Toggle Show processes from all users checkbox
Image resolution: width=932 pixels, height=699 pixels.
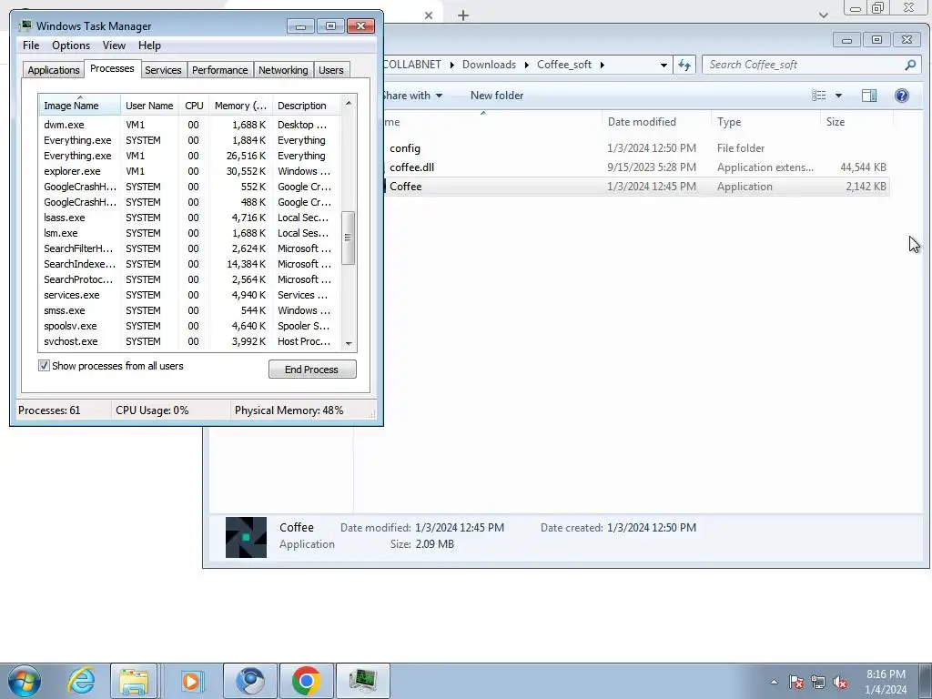point(44,366)
